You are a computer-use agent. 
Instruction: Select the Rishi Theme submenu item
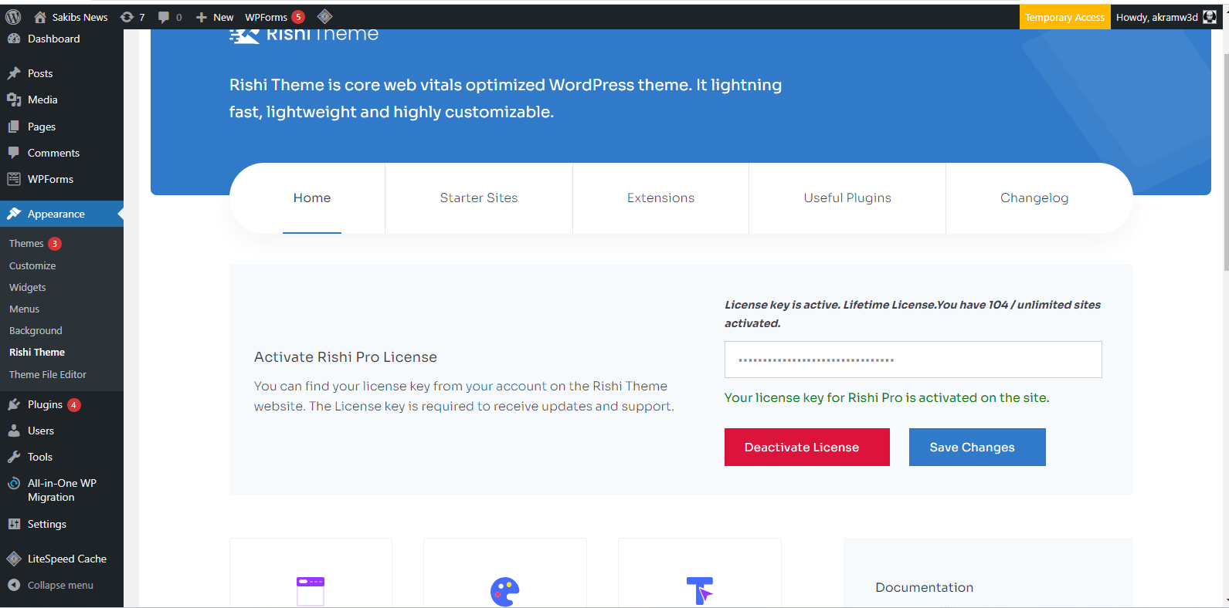[x=37, y=352]
